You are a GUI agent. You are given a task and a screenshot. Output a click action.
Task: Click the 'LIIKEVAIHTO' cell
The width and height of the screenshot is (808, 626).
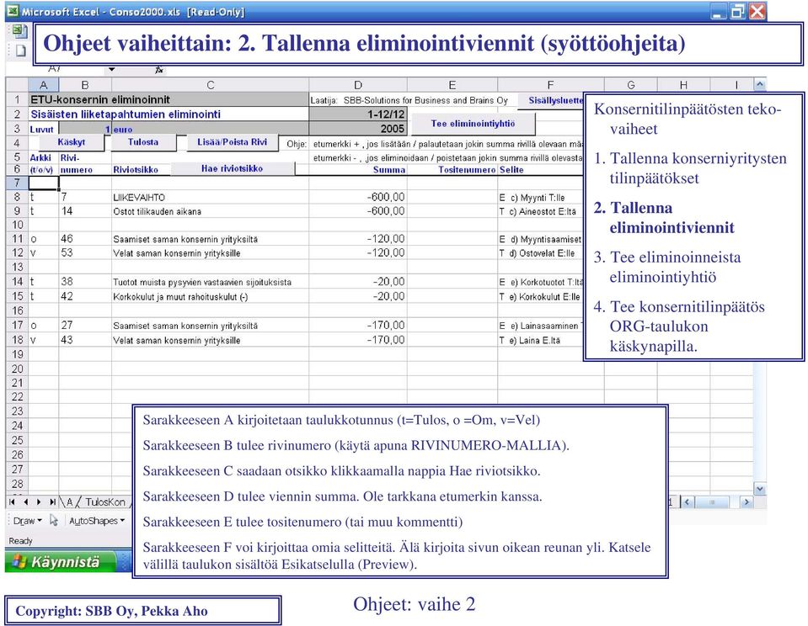(x=211, y=197)
